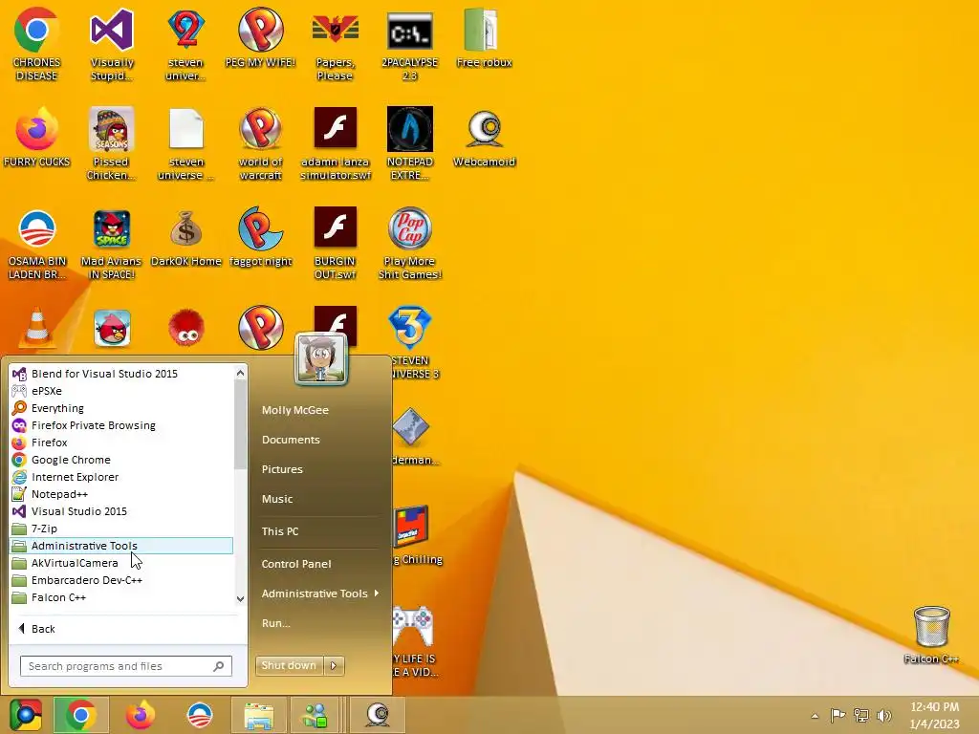Open Everything from the programs list
979x734 pixels.
121,408
